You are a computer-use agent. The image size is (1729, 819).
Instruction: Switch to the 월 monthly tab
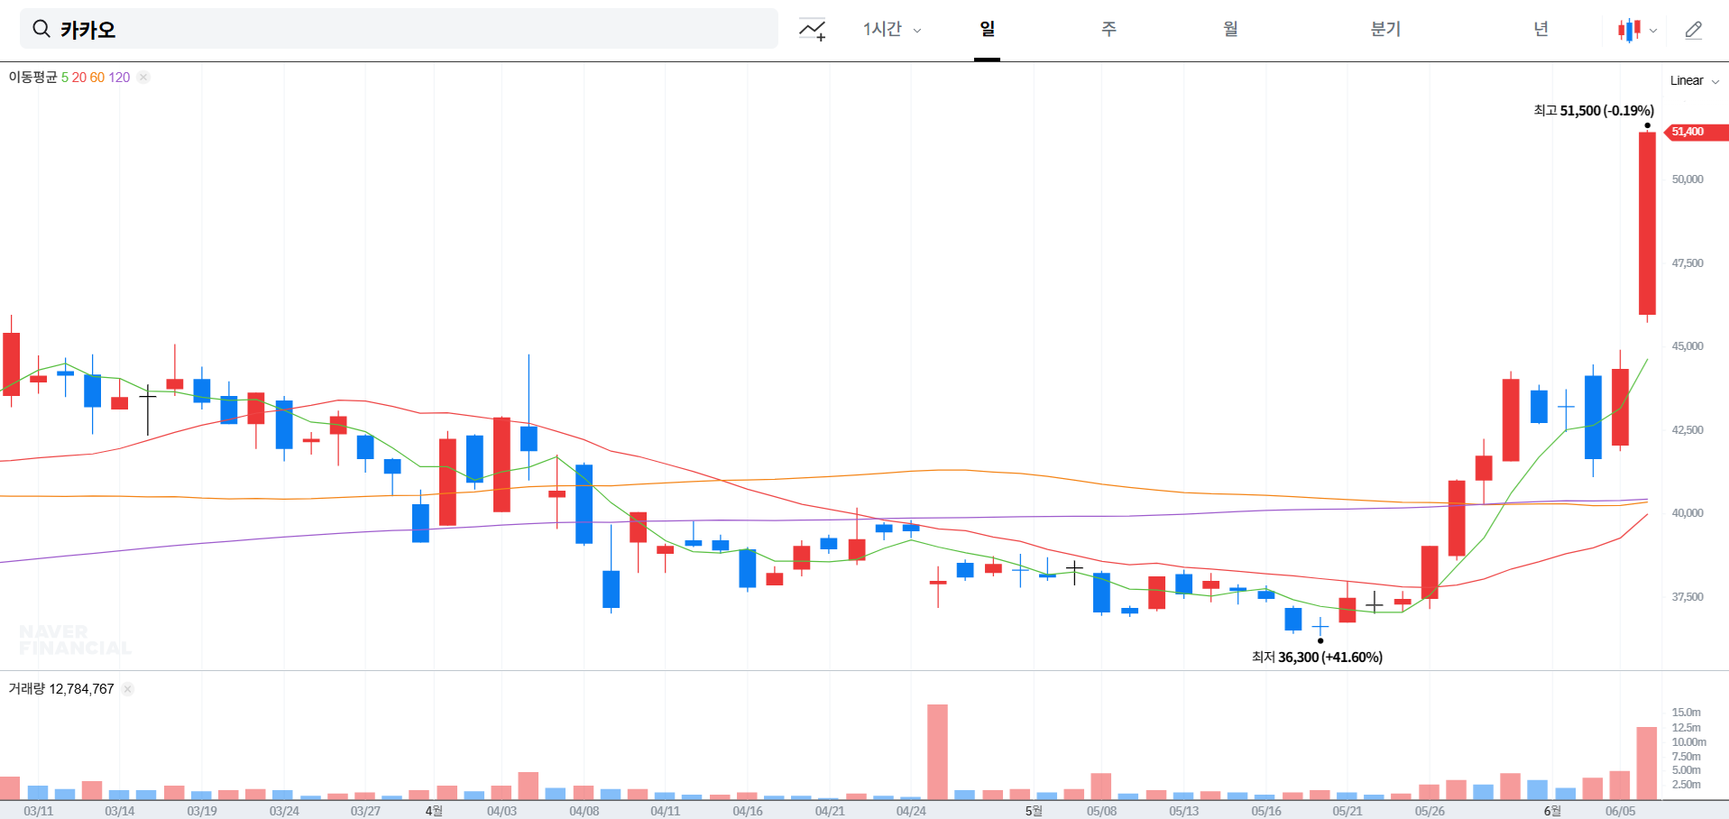1230,29
